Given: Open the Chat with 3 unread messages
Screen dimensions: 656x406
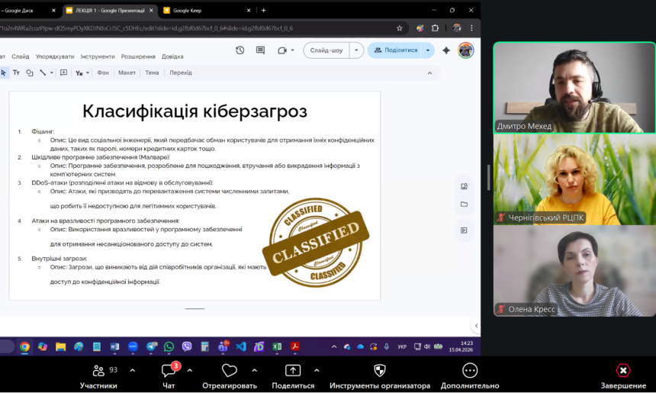Looking at the screenshot, I should click(169, 371).
